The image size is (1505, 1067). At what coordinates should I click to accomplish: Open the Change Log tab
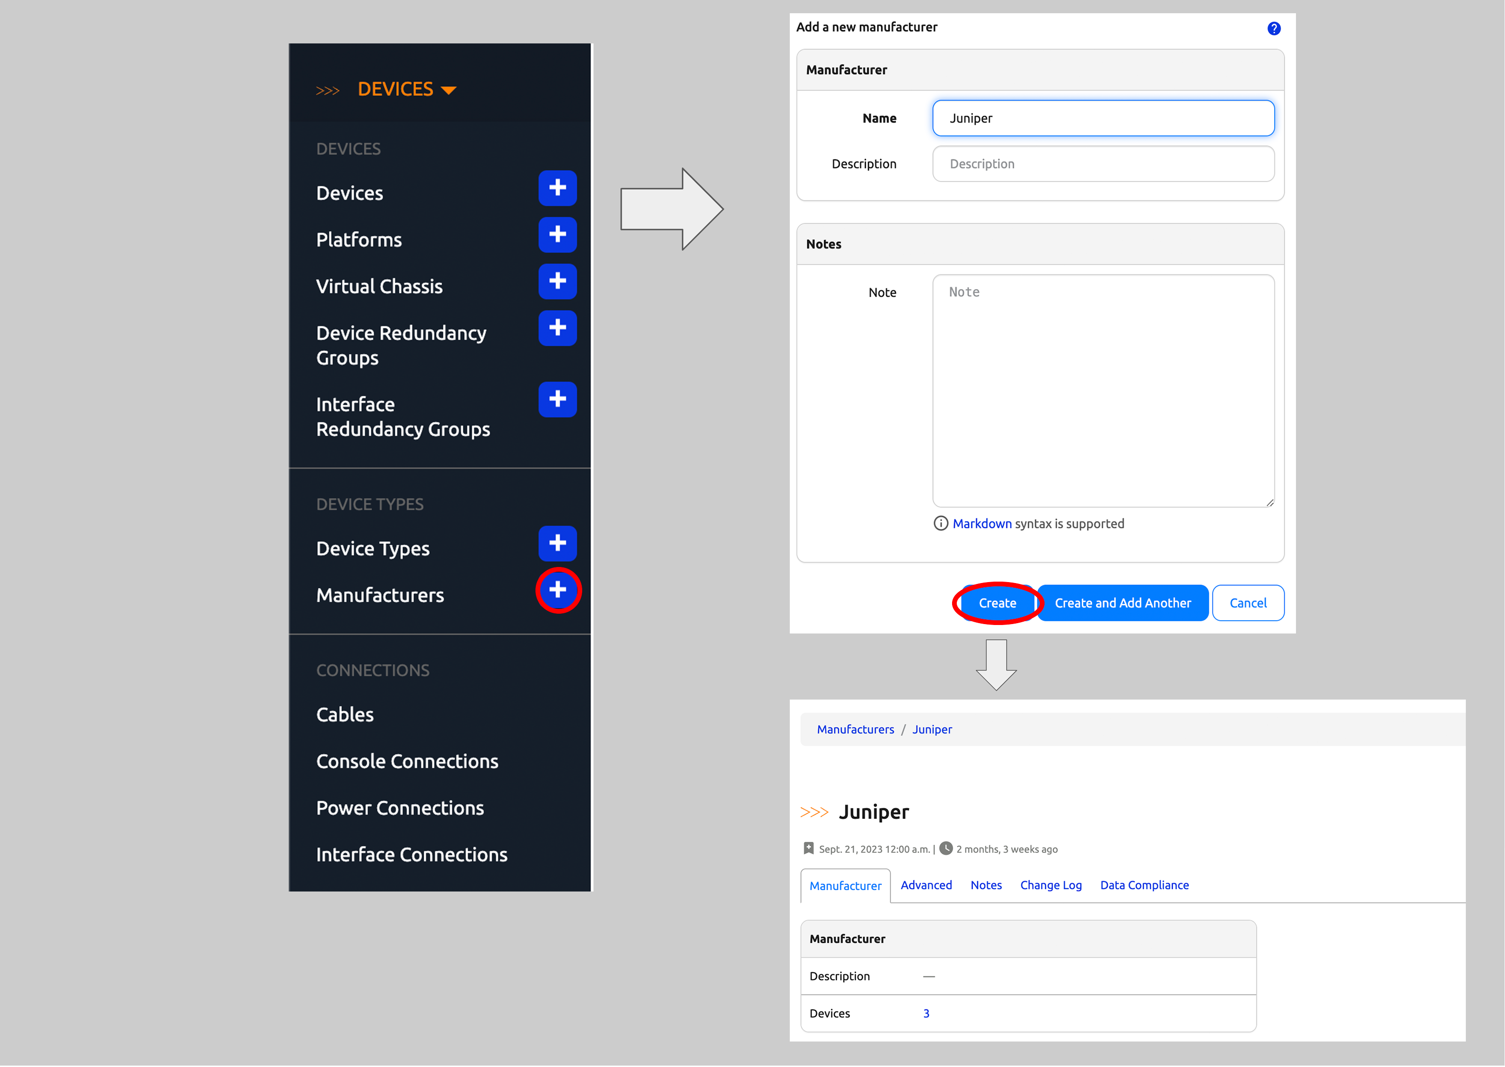point(1050,886)
